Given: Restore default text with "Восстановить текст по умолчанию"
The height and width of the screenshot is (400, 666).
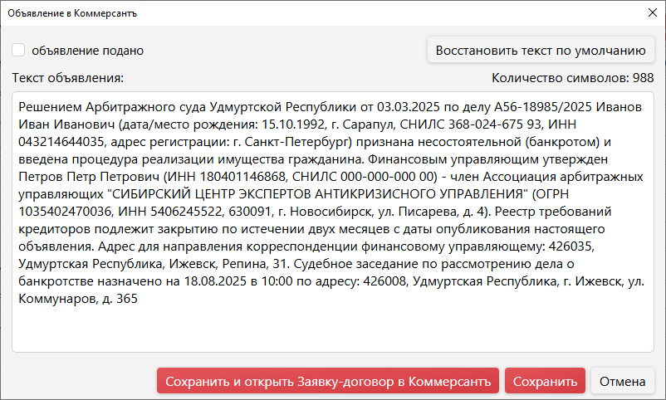Looking at the screenshot, I should [541, 50].
